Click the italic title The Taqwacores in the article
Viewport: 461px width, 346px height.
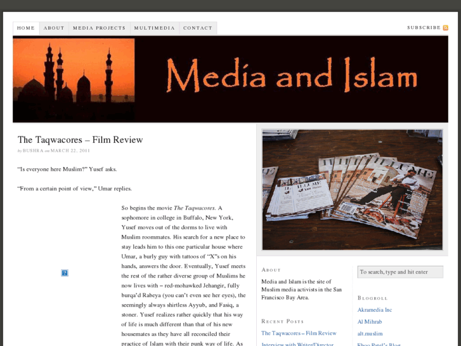click(x=195, y=208)
